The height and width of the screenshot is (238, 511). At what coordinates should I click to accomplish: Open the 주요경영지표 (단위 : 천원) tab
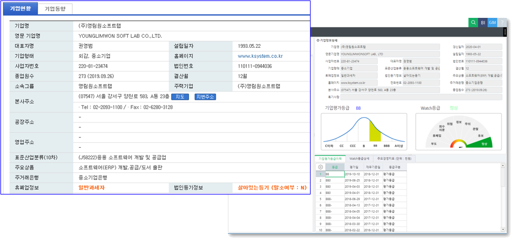coord(394,159)
